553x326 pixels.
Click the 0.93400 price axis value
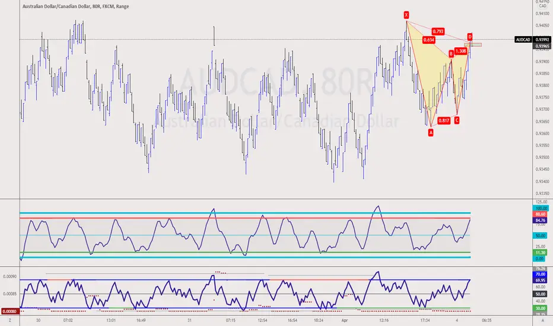click(542, 181)
